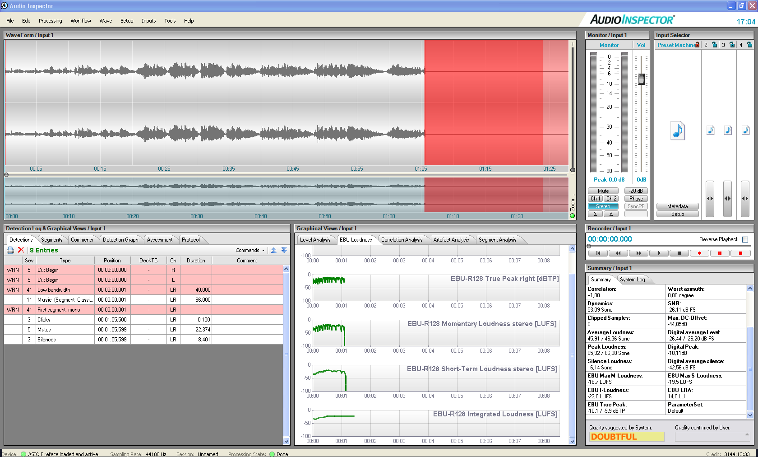Viewport: 758px width, 457px height.
Task: Jump to the previous detection with the up arrows
Action: [x=273, y=250]
